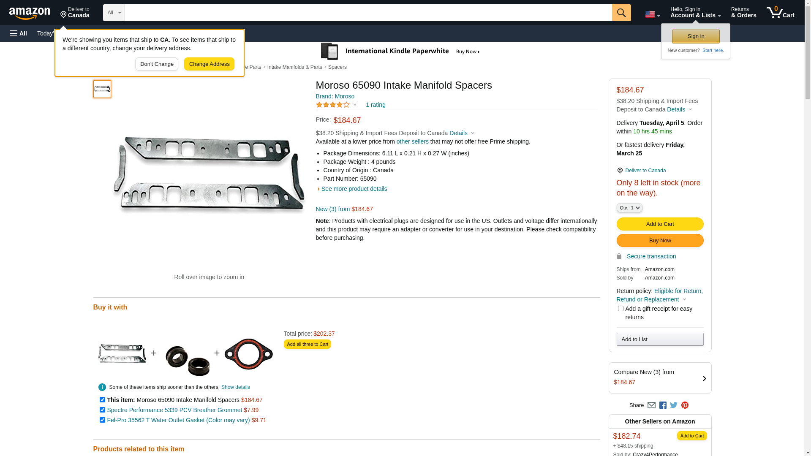Uncheck Spectre Performance PCV Breather Grommet
811x456 pixels.
click(102, 410)
